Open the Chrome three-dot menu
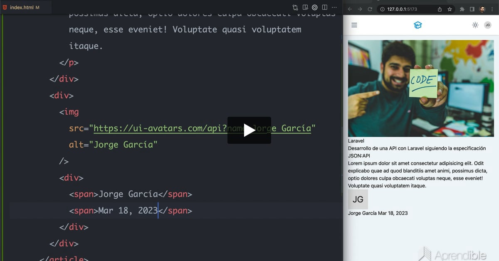 coord(492,9)
